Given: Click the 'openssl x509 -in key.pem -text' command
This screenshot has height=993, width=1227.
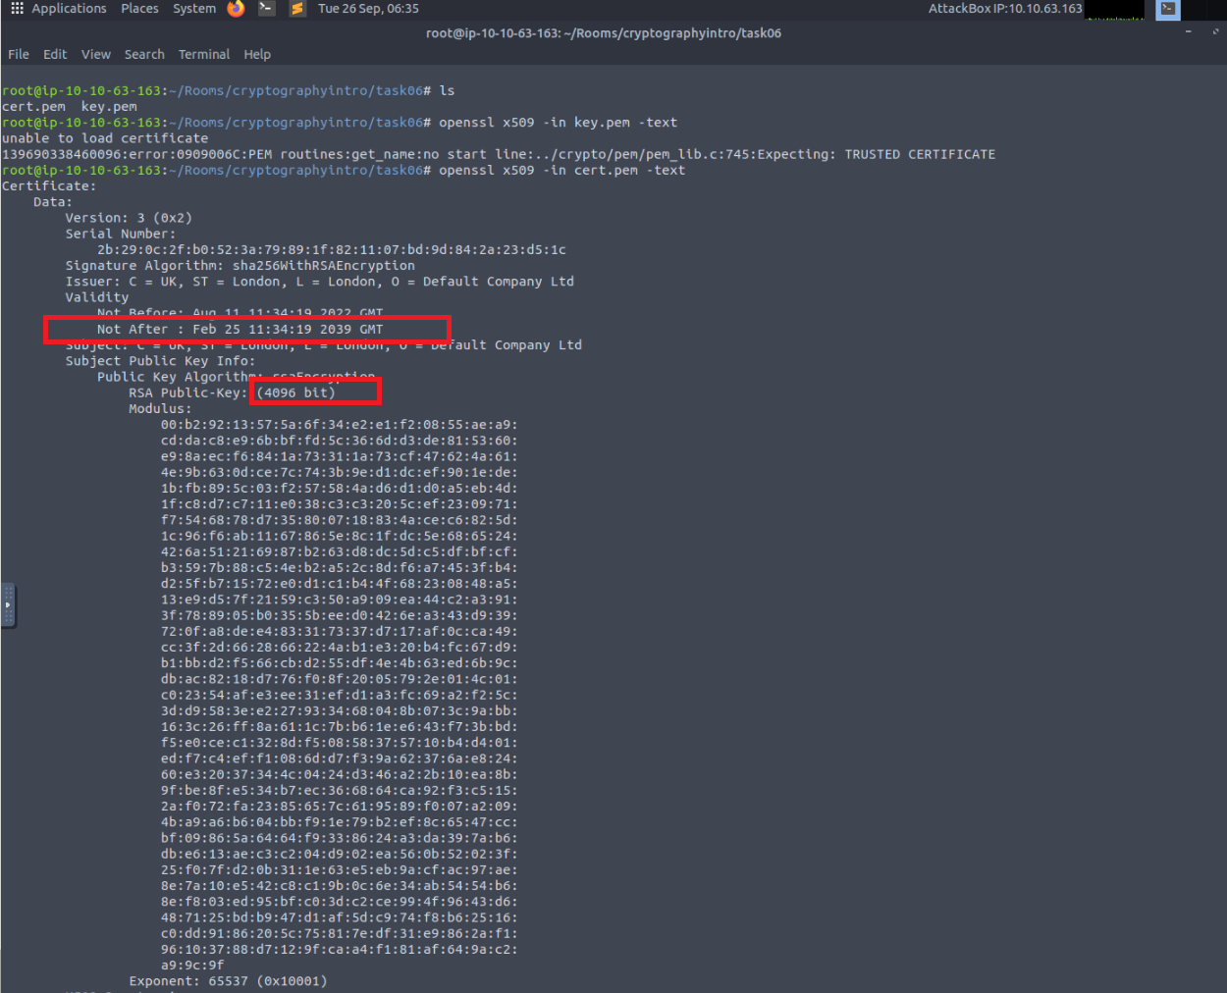Looking at the screenshot, I should coord(558,123).
